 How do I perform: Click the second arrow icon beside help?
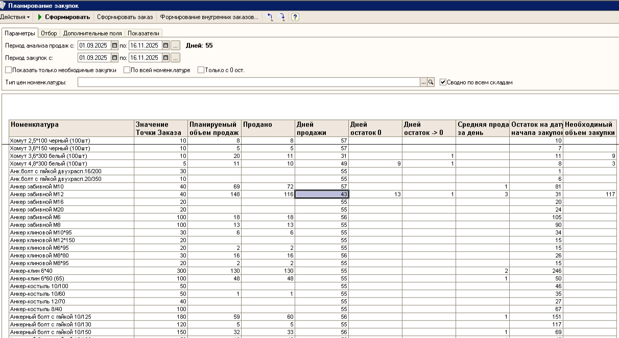tap(281, 17)
